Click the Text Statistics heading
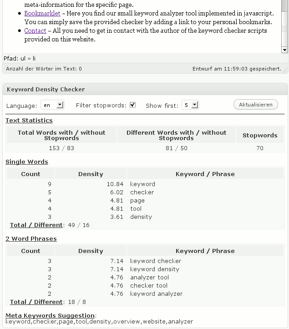This screenshot has height=329, width=289. click(x=29, y=121)
